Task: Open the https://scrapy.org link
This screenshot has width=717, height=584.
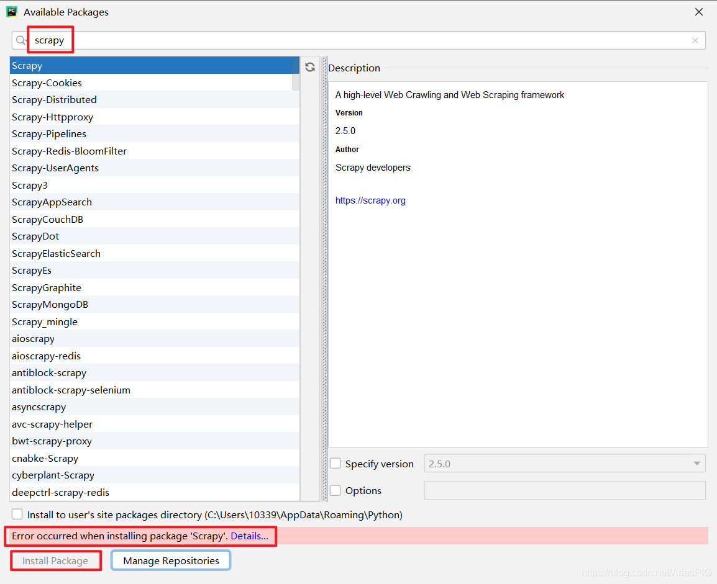Action: (370, 200)
